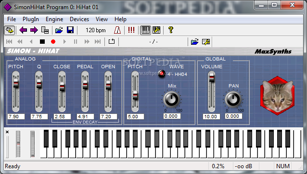Click the -oo dB level status entry
The height and width of the screenshot is (174, 307).
coord(243,166)
